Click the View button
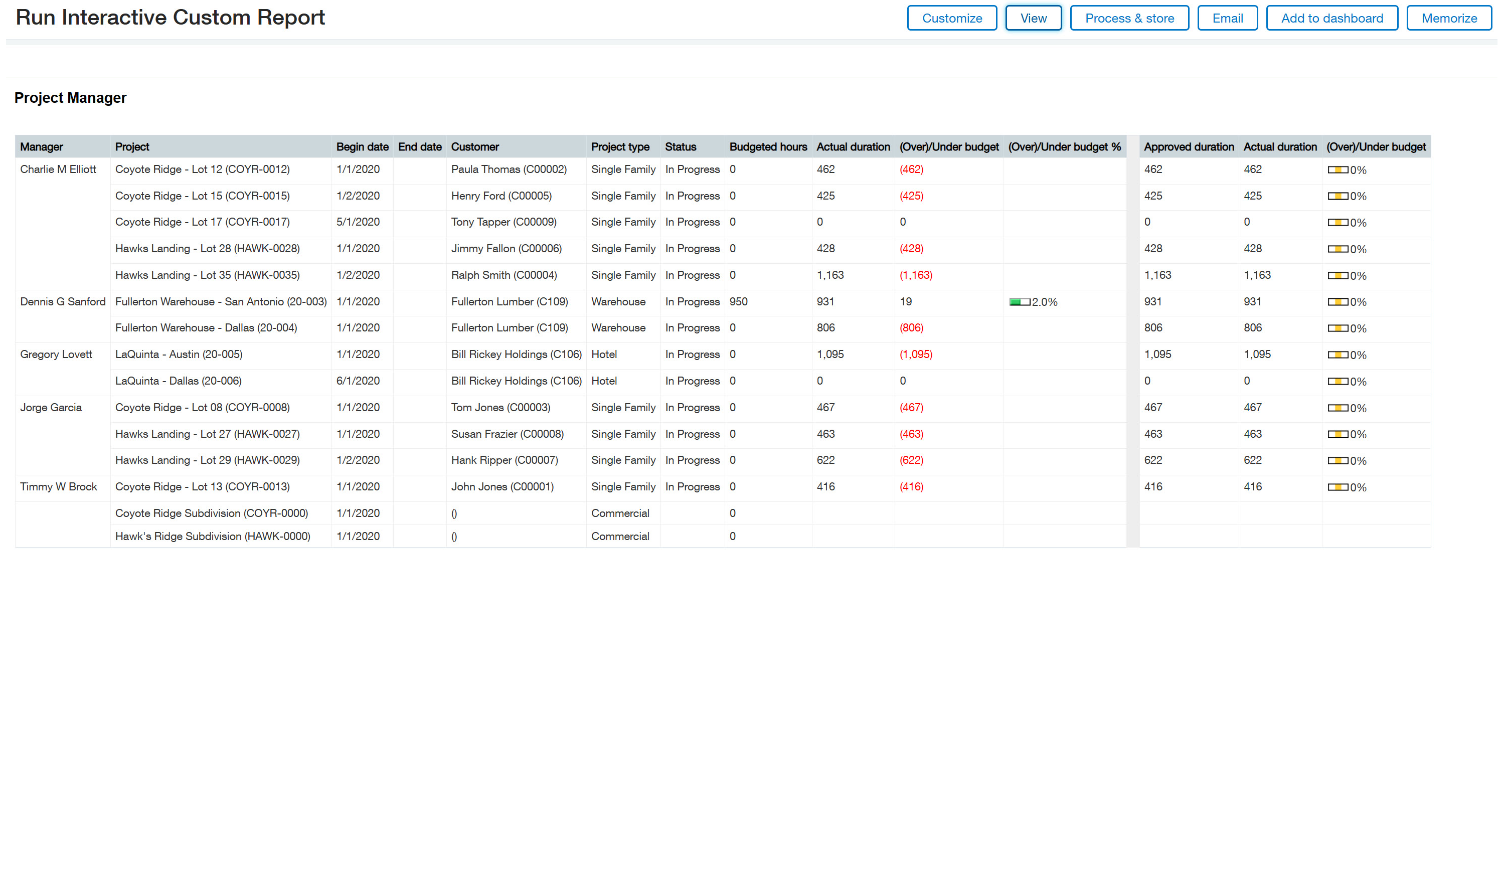Screen dimensions: 1503x877 click(x=1033, y=18)
